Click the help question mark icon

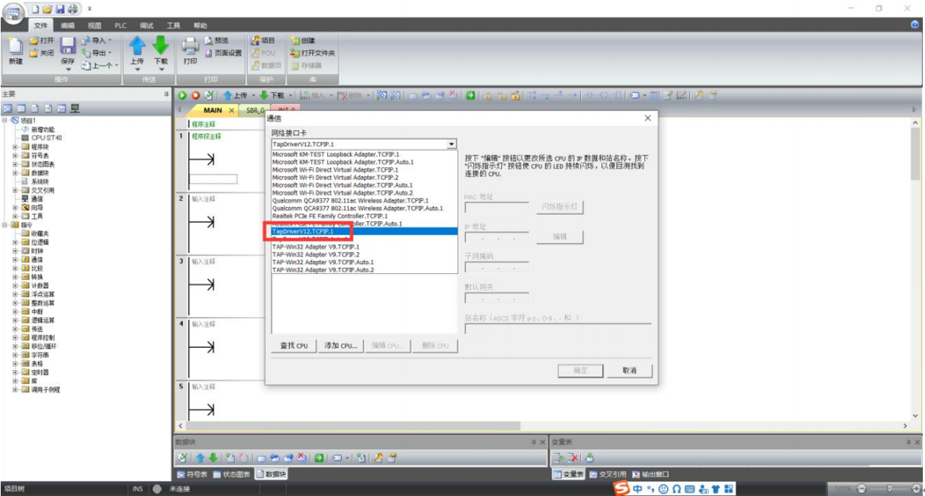pyautogui.click(x=915, y=25)
